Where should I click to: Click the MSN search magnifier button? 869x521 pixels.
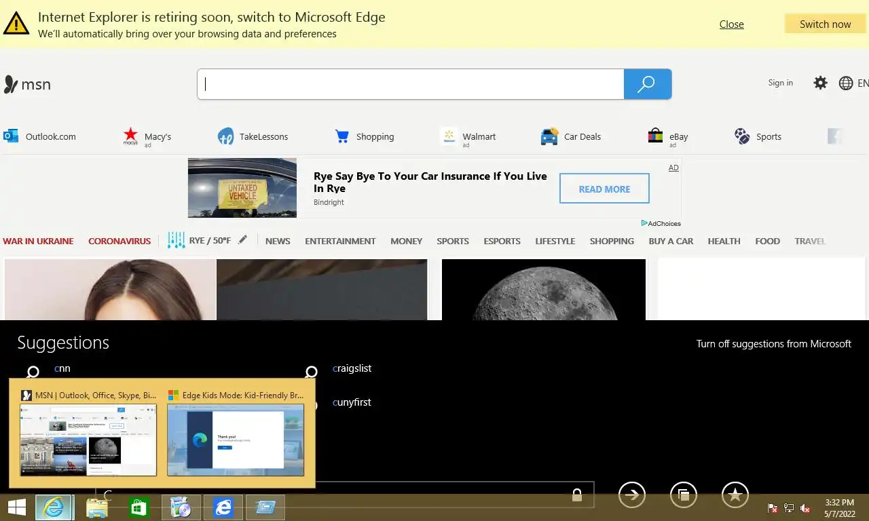648,84
